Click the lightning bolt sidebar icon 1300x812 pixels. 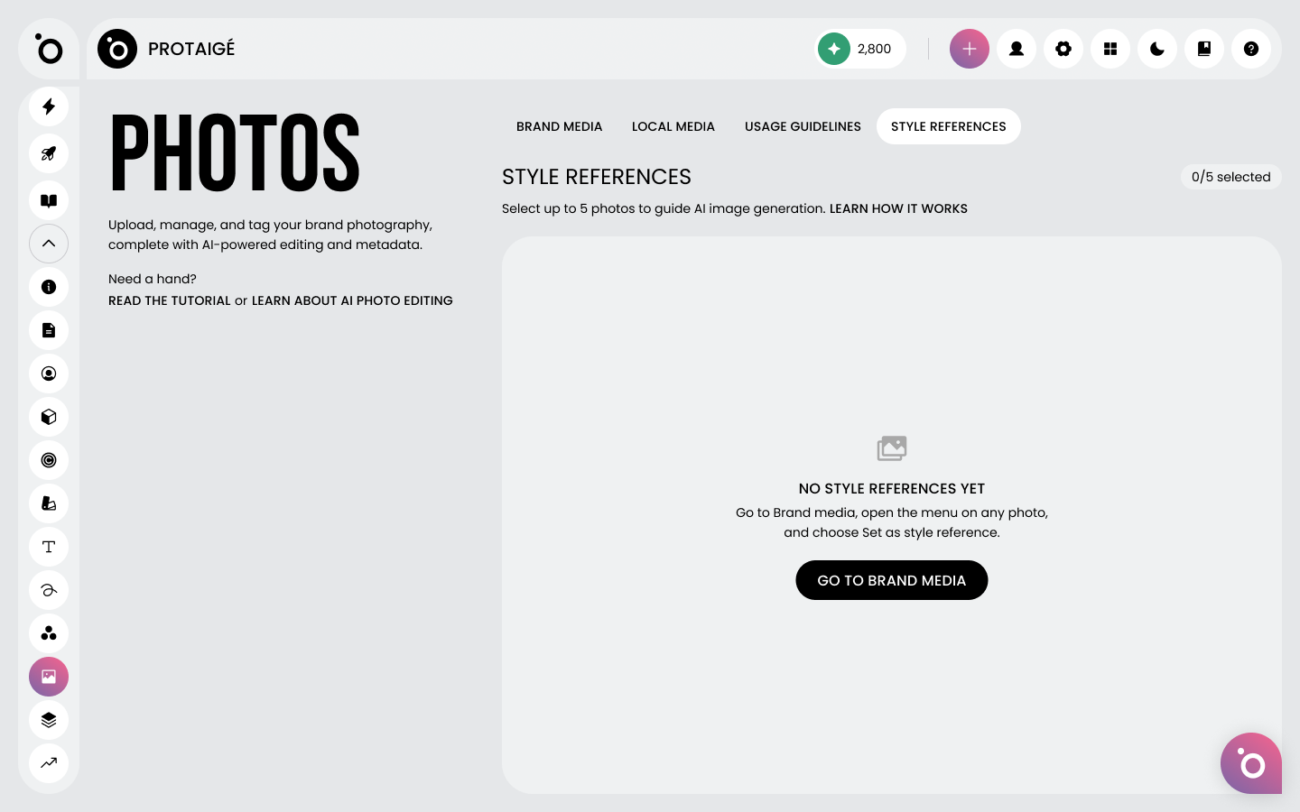49,106
